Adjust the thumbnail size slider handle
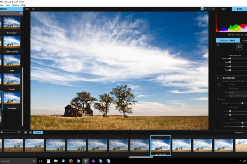This screenshot has width=247, height=164. click(1, 132)
